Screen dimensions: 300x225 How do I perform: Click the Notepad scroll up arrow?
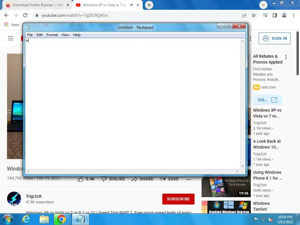pos(243,41)
